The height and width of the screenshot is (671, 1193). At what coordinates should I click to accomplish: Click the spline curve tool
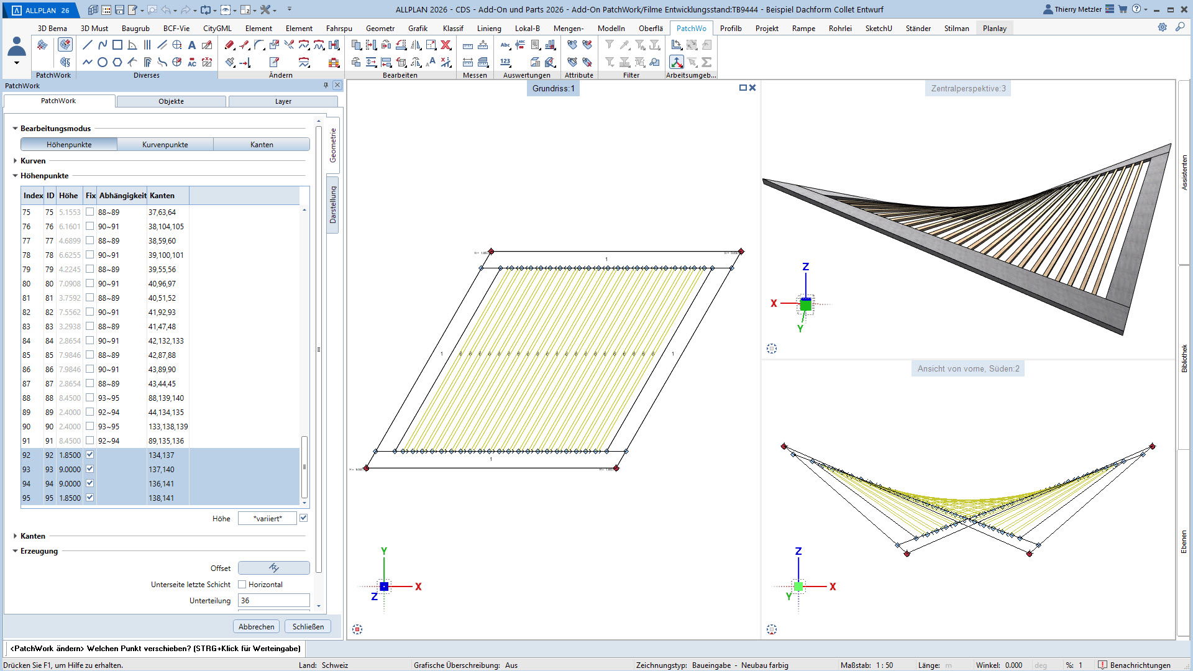point(103,45)
